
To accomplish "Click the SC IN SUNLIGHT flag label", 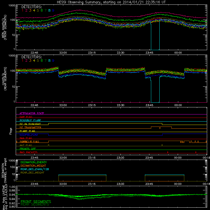I will pyautogui.click(x=30, y=124).
